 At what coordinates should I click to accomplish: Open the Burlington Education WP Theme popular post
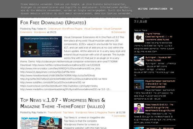(x=158, y=59)
